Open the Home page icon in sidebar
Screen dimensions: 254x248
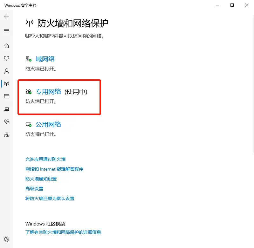point(7,46)
